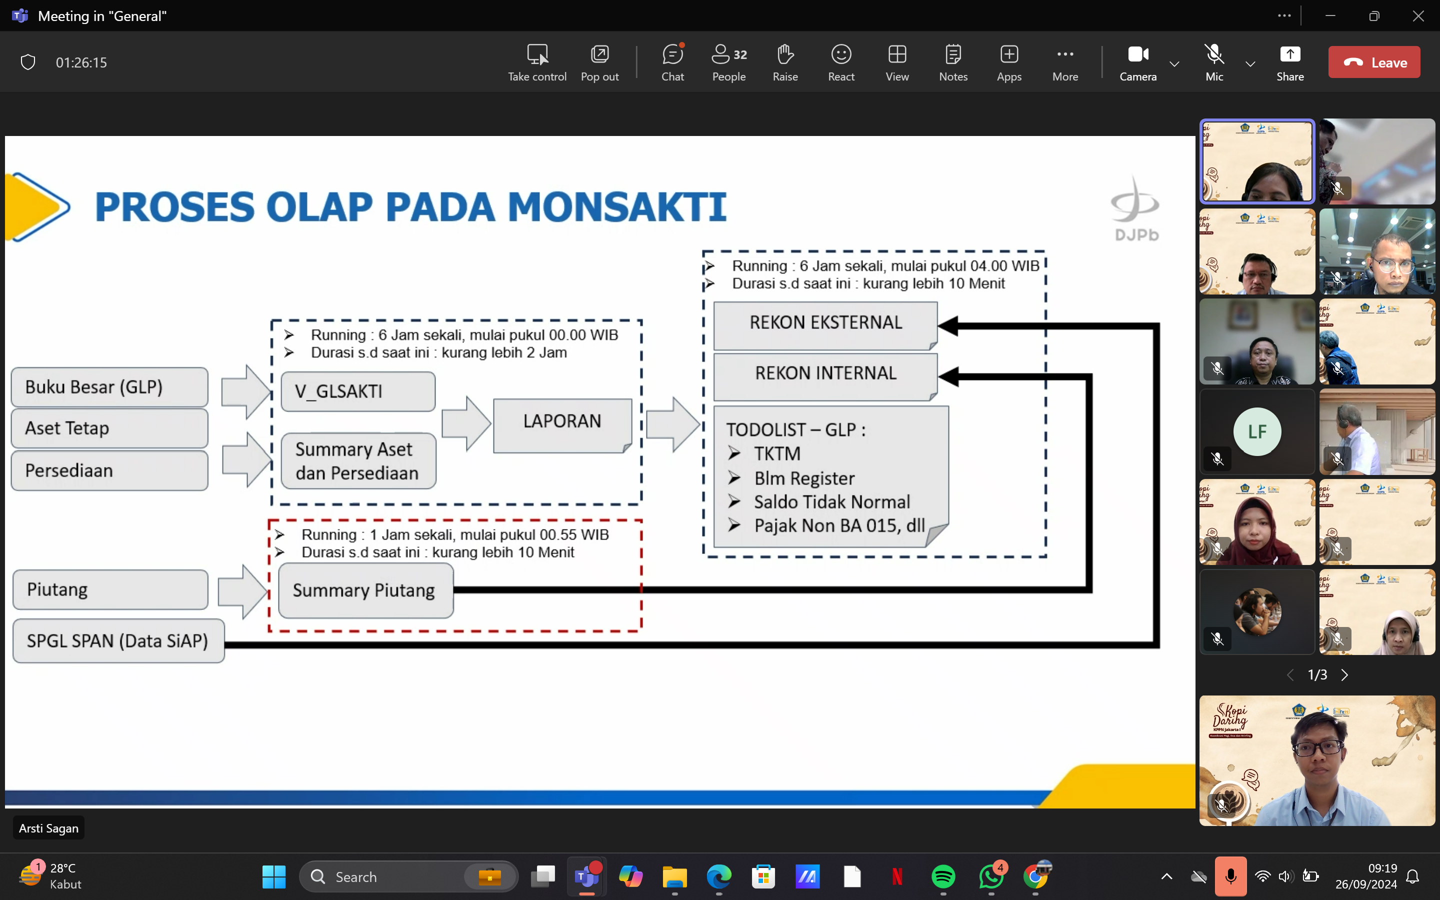Toggle the Camera on or off
The height and width of the screenshot is (900, 1440).
1137,62
